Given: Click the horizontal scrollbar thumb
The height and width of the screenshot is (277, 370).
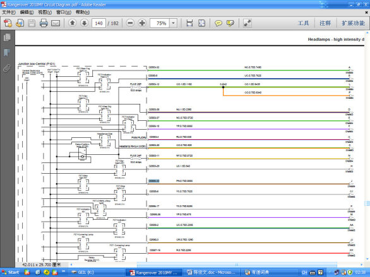Looking at the screenshot, I should [237, 264].
